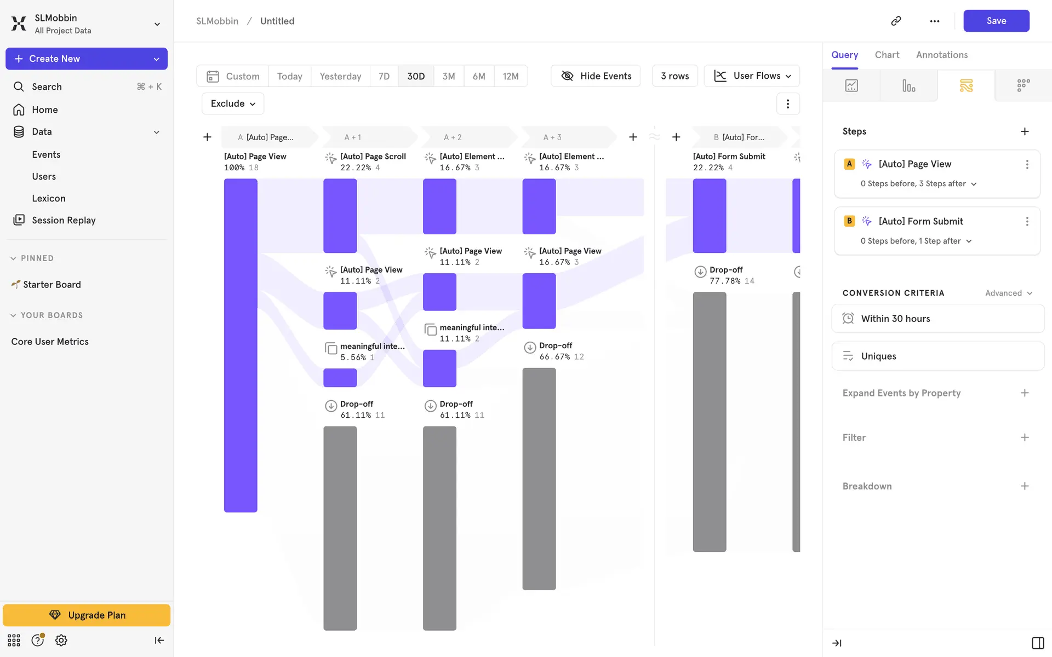Image resolution: width=1052 pixels, height=657 pixels.
Task: Open the top three-dot more options menu
Action: pyautogui.click(x=935, y=21)
